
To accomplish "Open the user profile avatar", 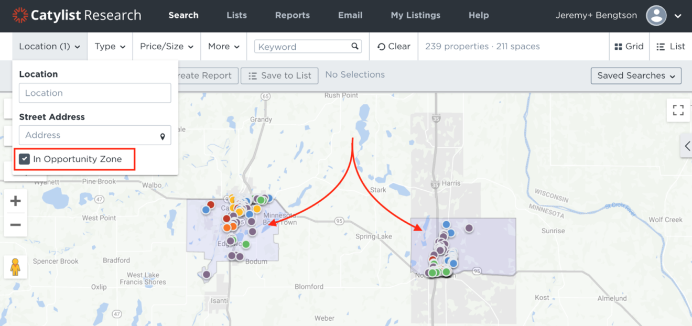I will pos(656,15).
